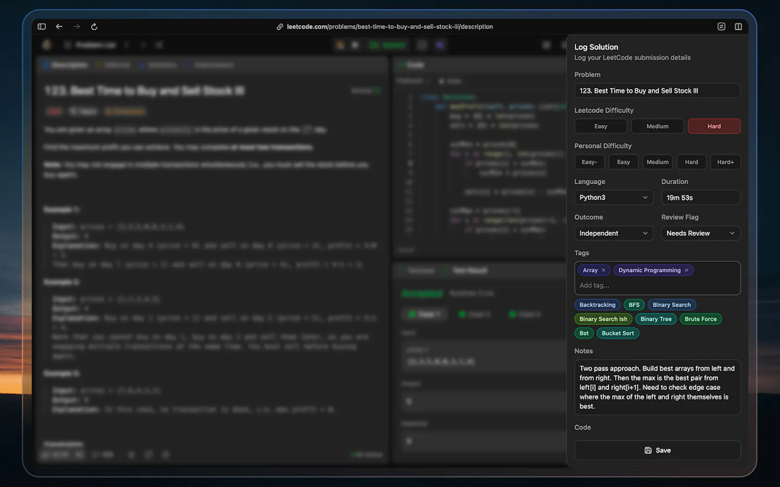The image size is (780, 487).
Task: Select the red Hard Leetcode Difficulty option
Action: [x=714, y=126]
